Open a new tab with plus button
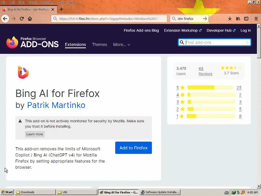 [x=61, y=9]
